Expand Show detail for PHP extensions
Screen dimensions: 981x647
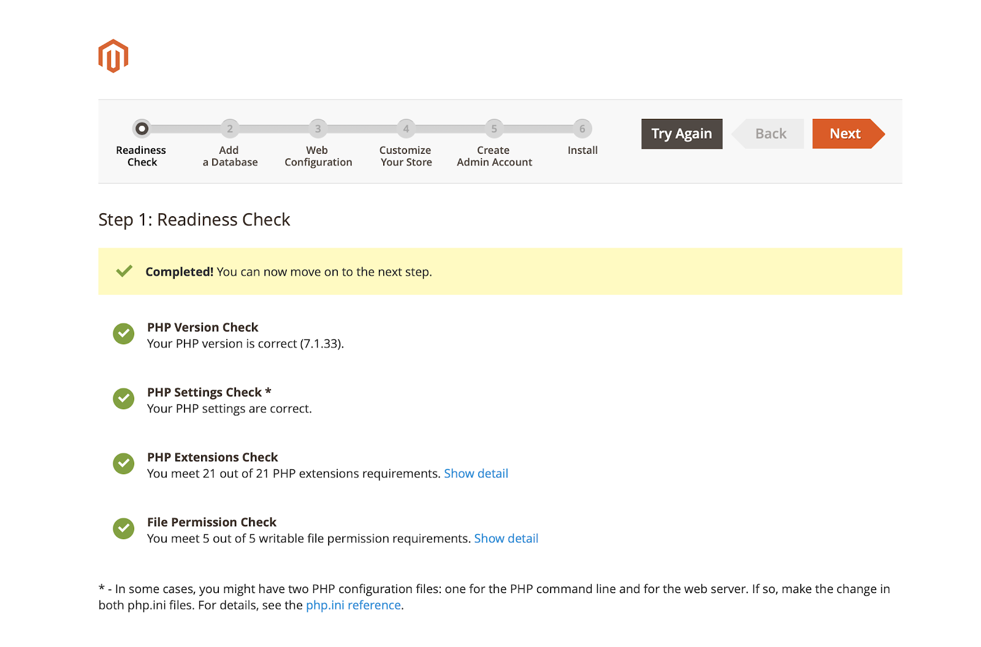click(476, 474)
